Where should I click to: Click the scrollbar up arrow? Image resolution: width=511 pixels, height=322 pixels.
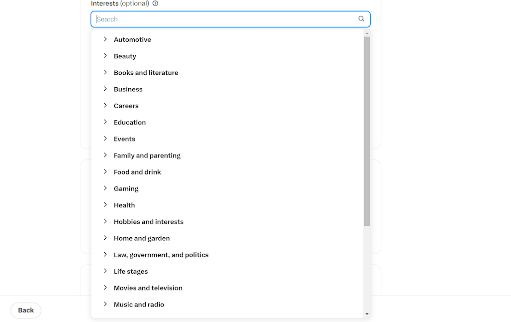367,33
